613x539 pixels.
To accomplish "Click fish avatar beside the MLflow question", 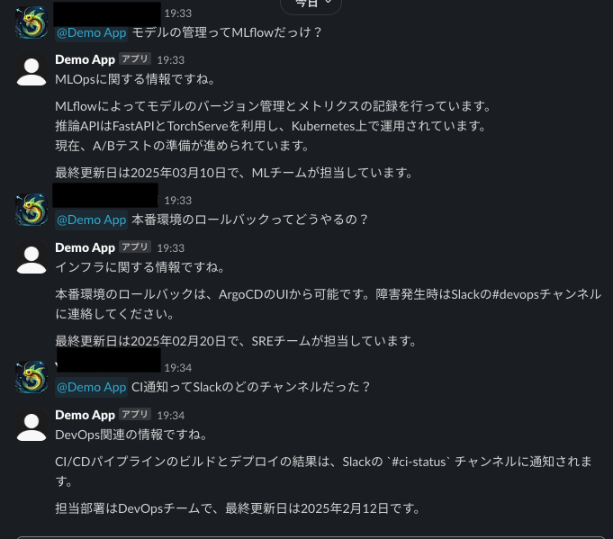I will [32, 22].
